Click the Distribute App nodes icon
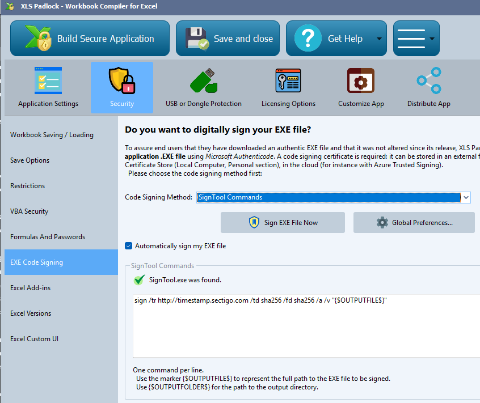This screenshot has width=480, height=403. coord(429,80)
